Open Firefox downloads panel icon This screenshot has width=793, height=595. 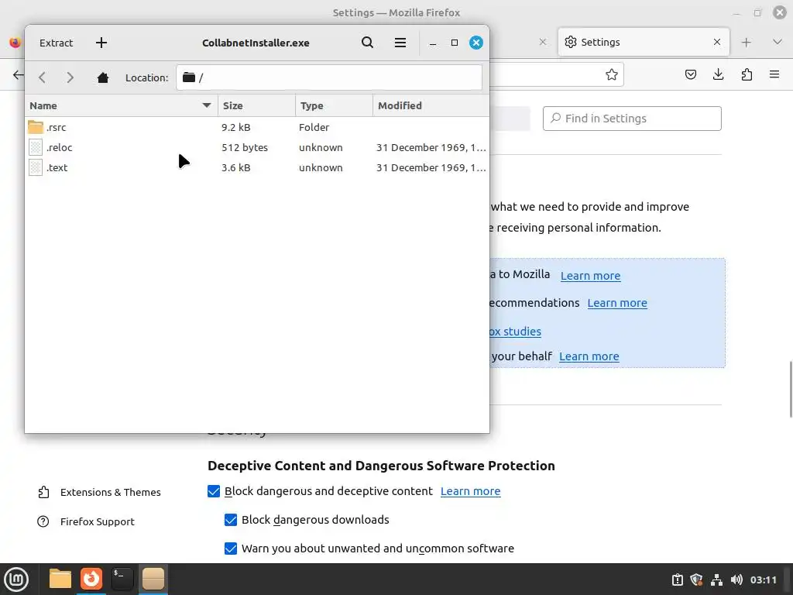click(x=718, y=75)
